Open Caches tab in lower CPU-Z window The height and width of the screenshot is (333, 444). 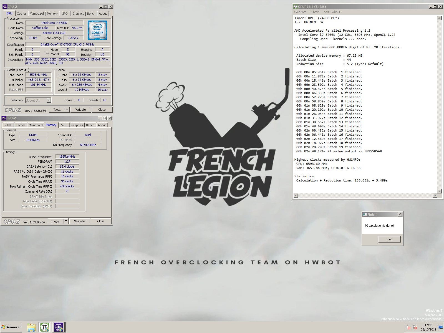(20, 125)
